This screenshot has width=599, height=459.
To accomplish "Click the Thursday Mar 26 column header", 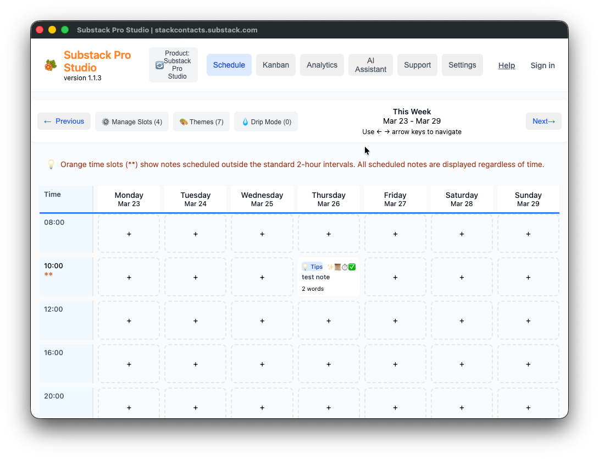I will 329,199.
